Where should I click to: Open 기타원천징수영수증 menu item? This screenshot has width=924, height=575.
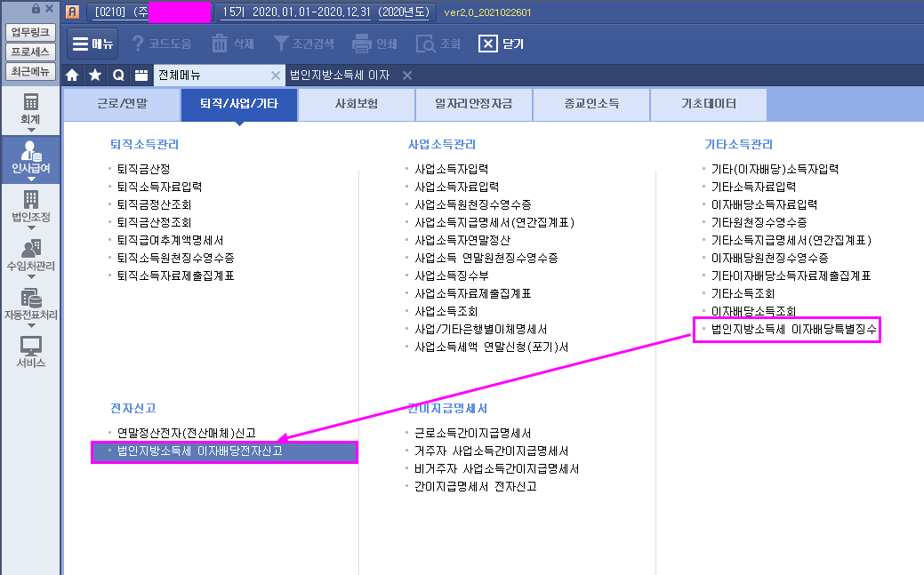pyautogui.click(x=759, y=223)
